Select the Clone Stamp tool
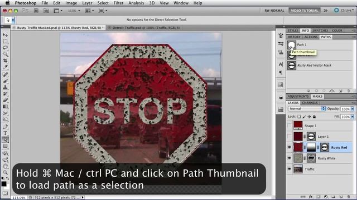Image resolution: width=357 pixels, height=200 pixels. 5,87
